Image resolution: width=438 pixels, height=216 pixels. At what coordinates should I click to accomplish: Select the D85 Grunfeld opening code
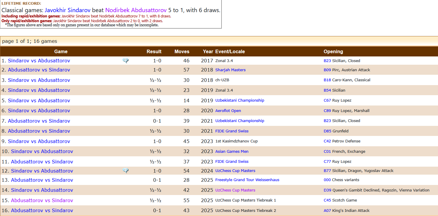point(327,131)
